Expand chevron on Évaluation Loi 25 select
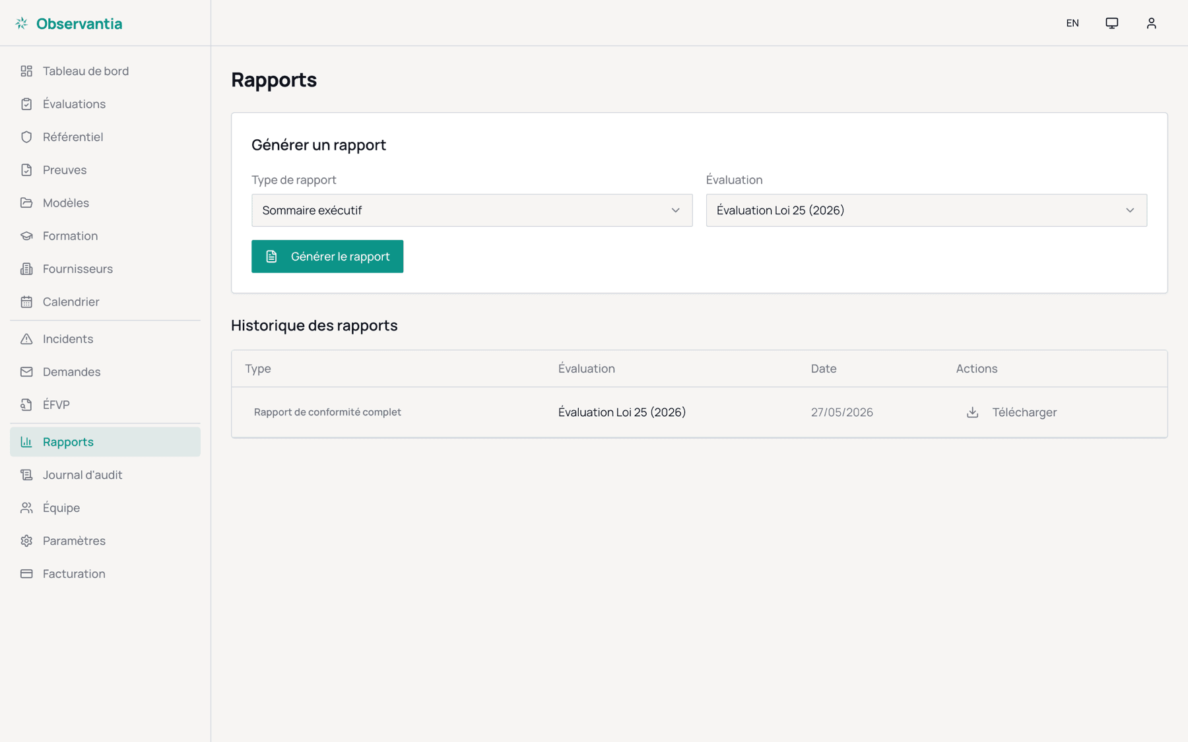1188x742 pixels. pyautogui.click(x=1130, y=210)
